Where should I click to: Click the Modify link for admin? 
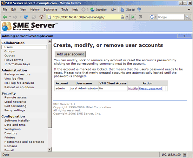pos(133,89)
